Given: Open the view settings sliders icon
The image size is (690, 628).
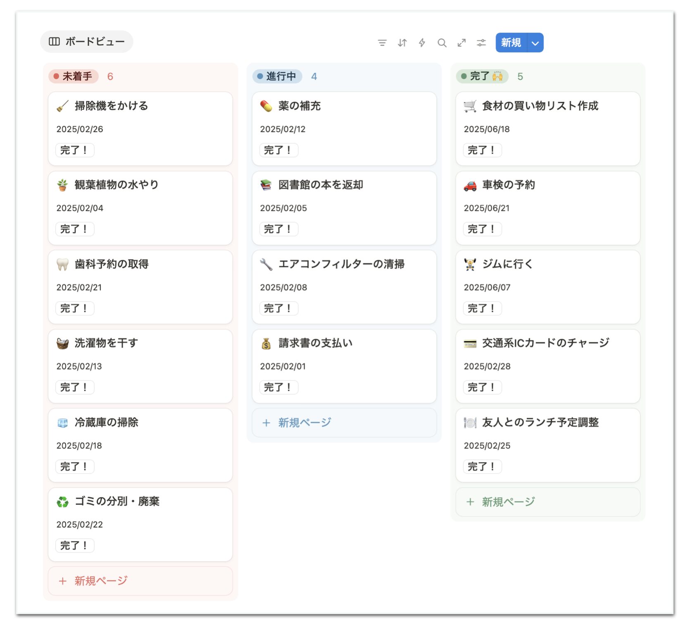Looking at the screenshot, I should pyautogui.click(x=481, y=42).
